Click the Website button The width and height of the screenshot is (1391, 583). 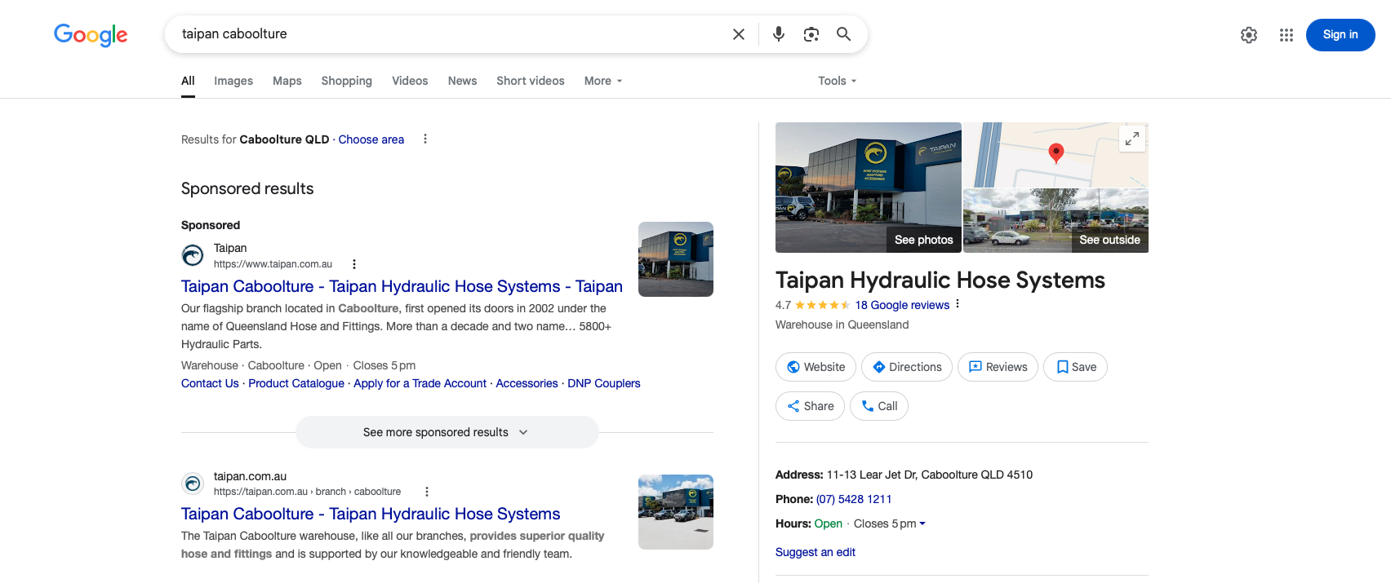coord(815,367)
